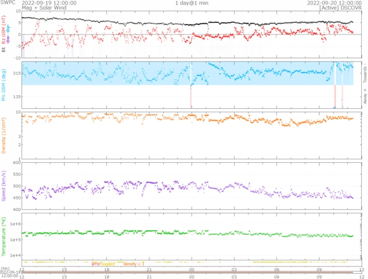This screenshot has height=279, width=368.
Task: Click the 06 hour tick on time axis
Action: point(277,269)
